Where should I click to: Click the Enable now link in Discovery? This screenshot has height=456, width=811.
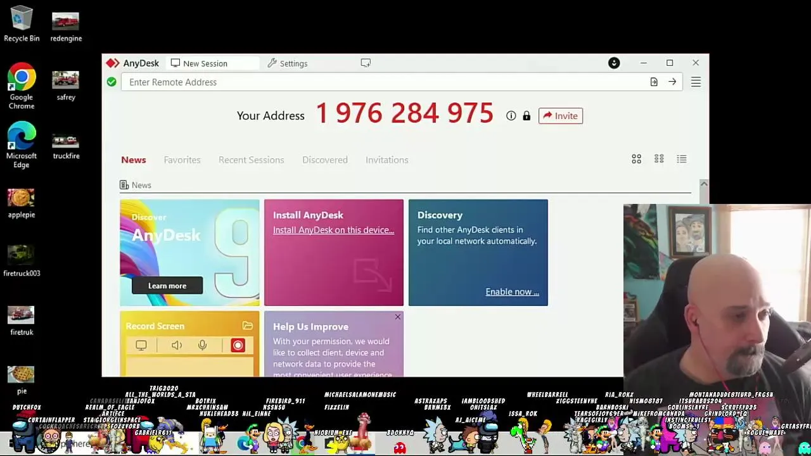pos(512,292)
